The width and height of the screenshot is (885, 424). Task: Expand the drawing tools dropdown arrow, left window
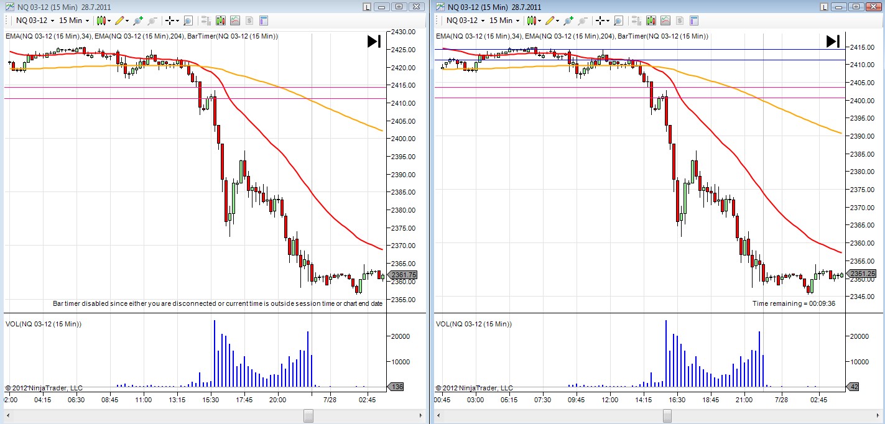point(127,21)
